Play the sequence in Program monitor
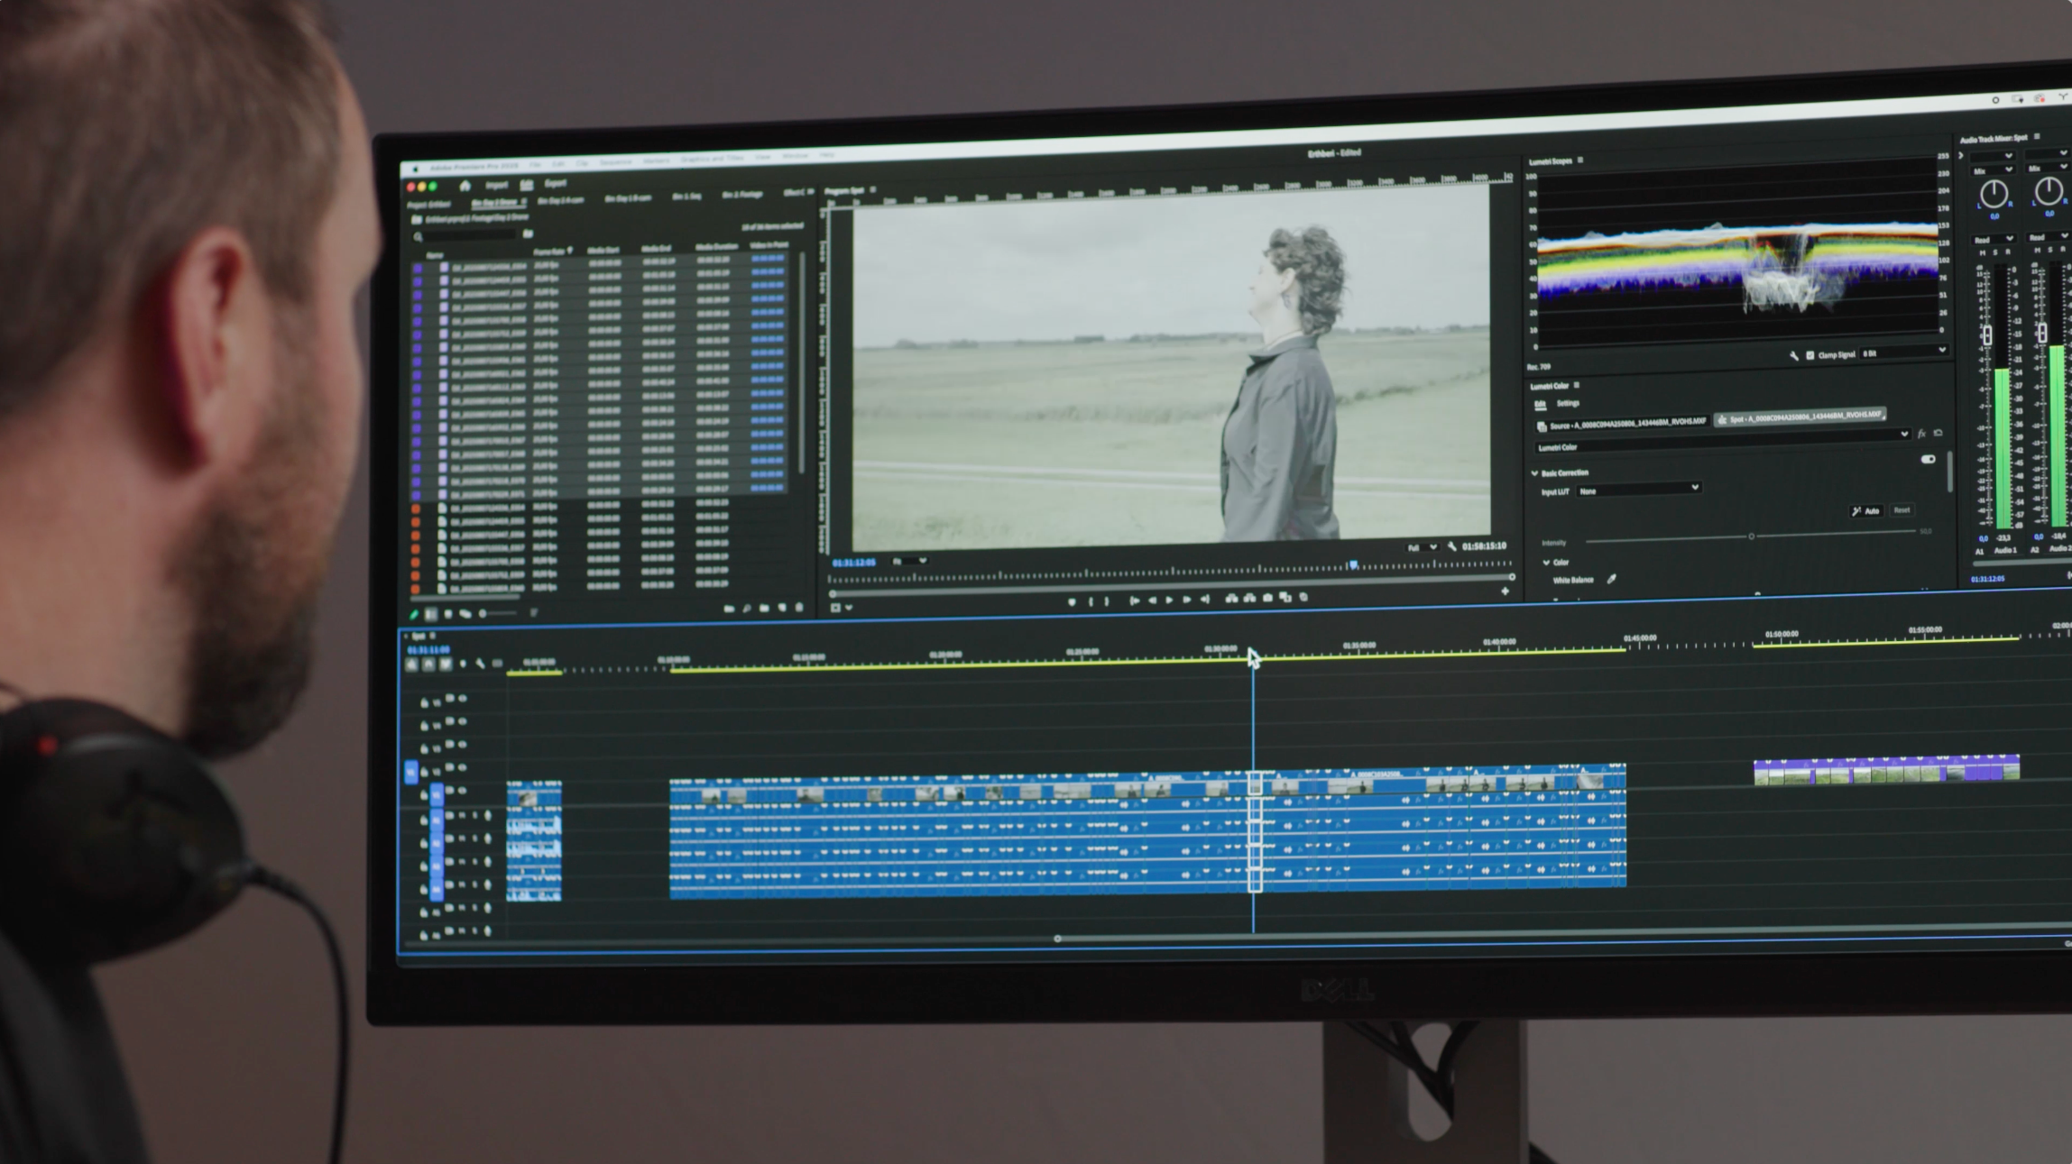 [1169, 600]
